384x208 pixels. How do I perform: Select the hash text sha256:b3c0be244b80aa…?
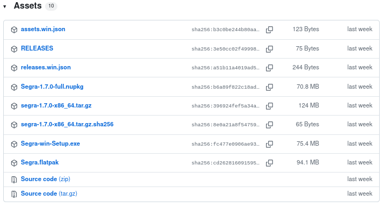point(225,30)
